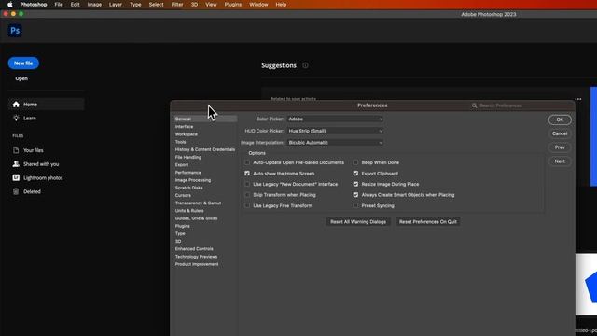Click Reset Preferences On Quit

click(x=428, y=222)
